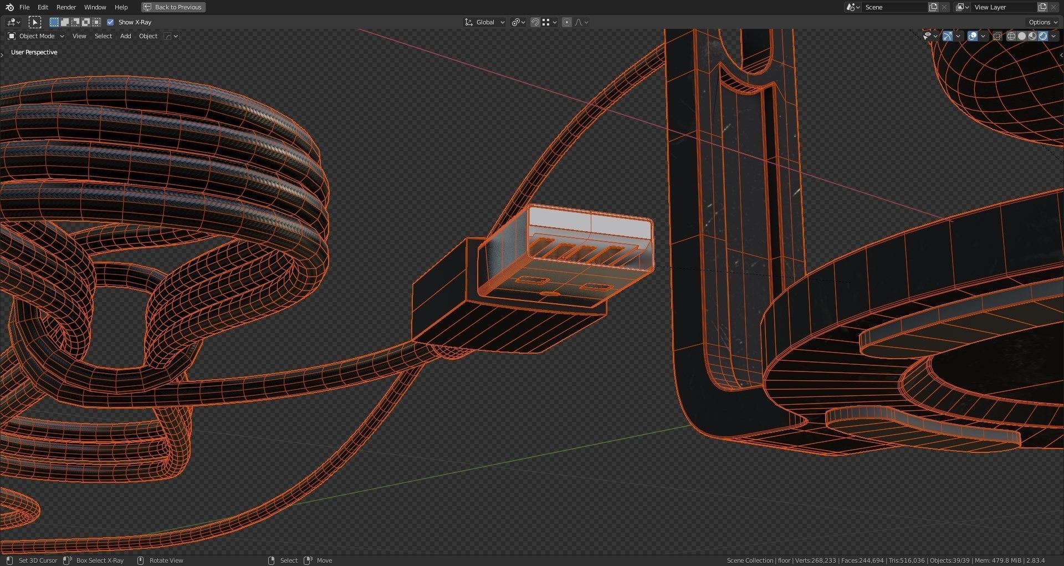Switch to solid viewport shading
The width and height of the screenshot is (1064, 566).
point(1022,36)
